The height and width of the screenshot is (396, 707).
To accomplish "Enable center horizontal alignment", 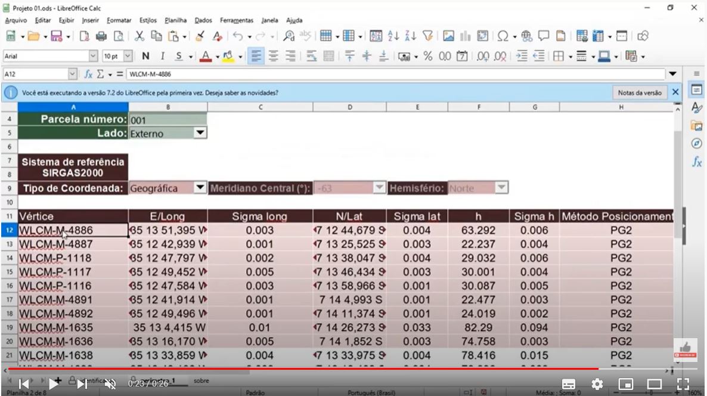I will pos(273,57).
